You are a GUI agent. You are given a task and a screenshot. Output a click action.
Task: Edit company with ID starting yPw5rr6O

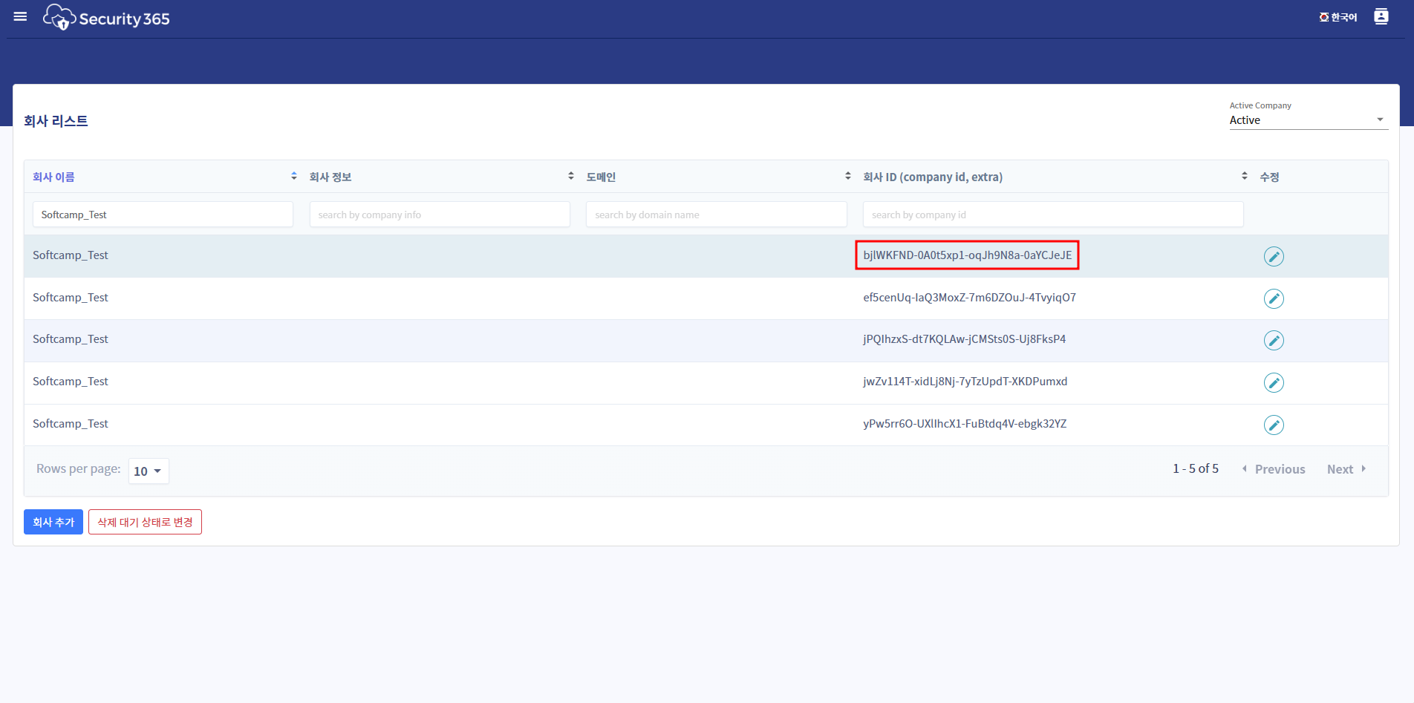point(1273,425)
